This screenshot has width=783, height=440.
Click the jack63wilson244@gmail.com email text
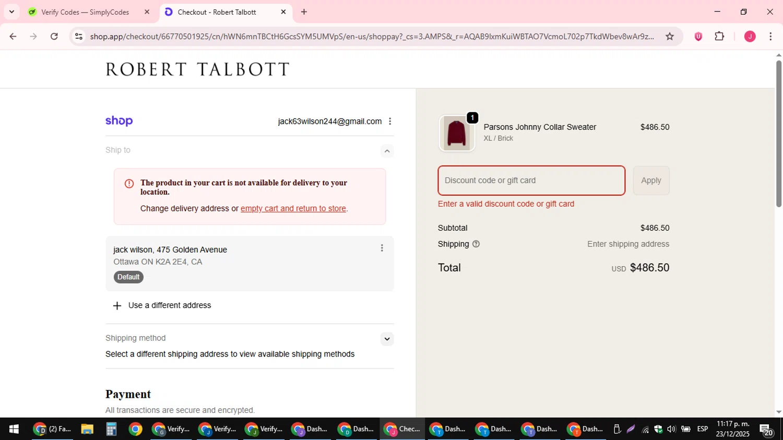[330, 121]
